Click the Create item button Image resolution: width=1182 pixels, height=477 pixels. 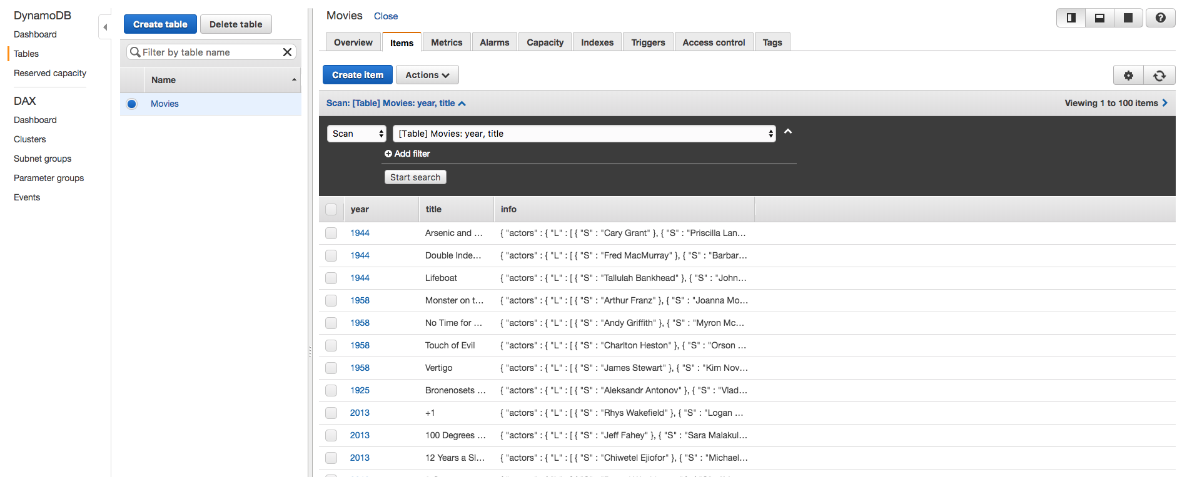(x=358, y=75)
